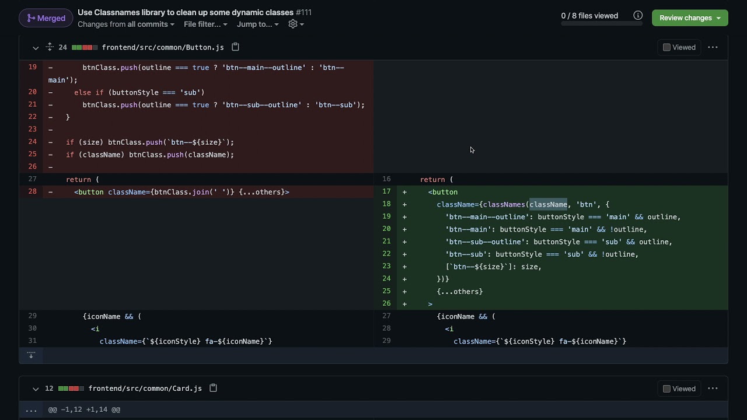The width and height of the screenshot is (747, 420).
Task: Open the three-dot menu for Card.js
Action: pyautogui.click(x=713, y=388)
